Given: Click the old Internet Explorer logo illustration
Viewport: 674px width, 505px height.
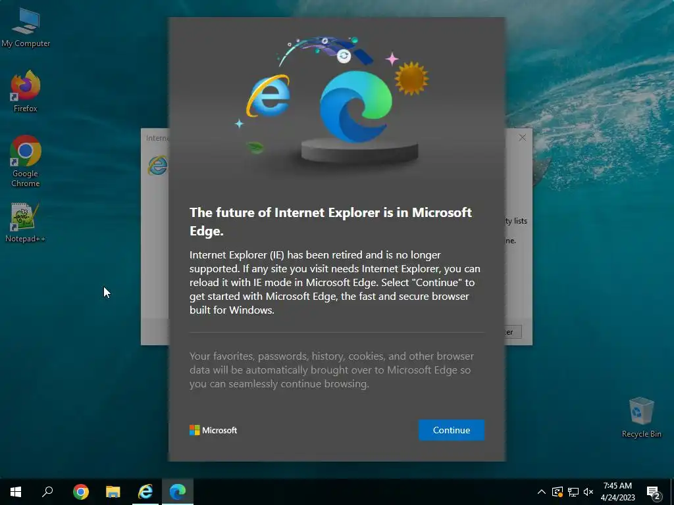Looking at the screenshot, I should (x=269, y=96).
